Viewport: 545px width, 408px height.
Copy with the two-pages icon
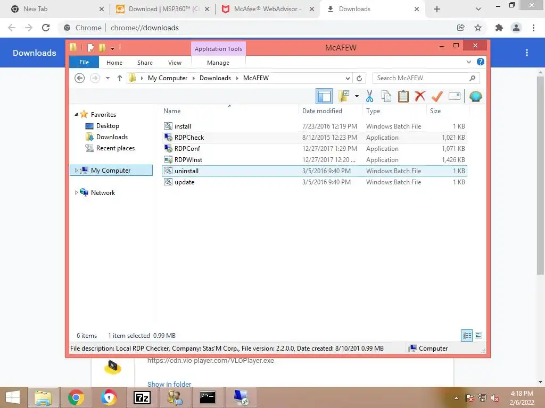(x=386, y=96)
